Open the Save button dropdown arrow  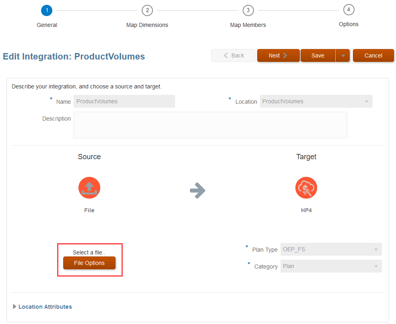point(343,56)
